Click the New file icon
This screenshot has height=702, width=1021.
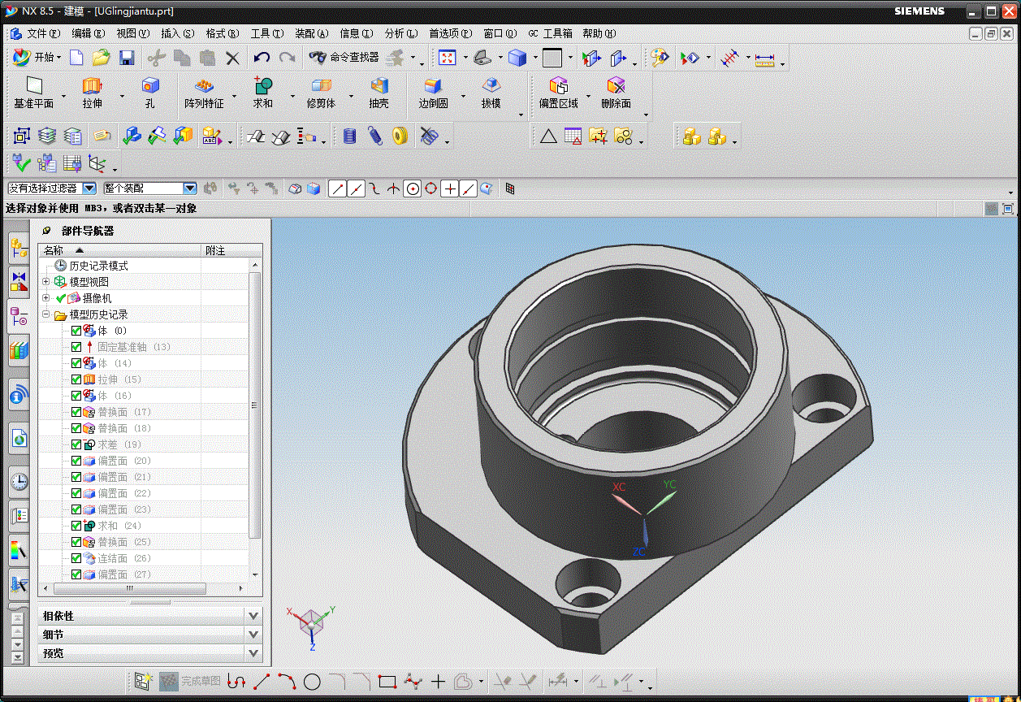coord(76,58)
